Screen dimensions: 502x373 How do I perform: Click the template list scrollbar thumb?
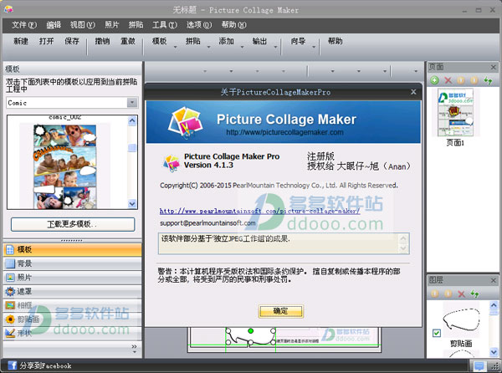[x=132, y=147]
